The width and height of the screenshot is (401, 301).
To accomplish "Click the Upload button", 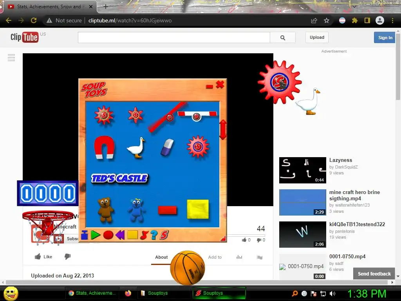I will [317, 37].
